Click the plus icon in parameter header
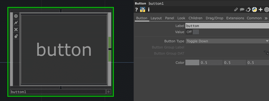This screenshot has width=269, height=101. tap(261, 9)
